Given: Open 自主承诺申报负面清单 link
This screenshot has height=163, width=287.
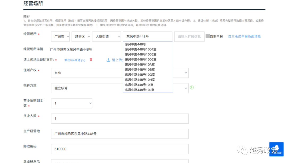Looking at the screenshot, I should pos(244,36).
